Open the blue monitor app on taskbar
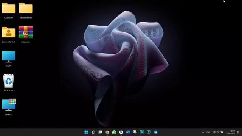This screenshot has height=136, width=242. [149, 132]
